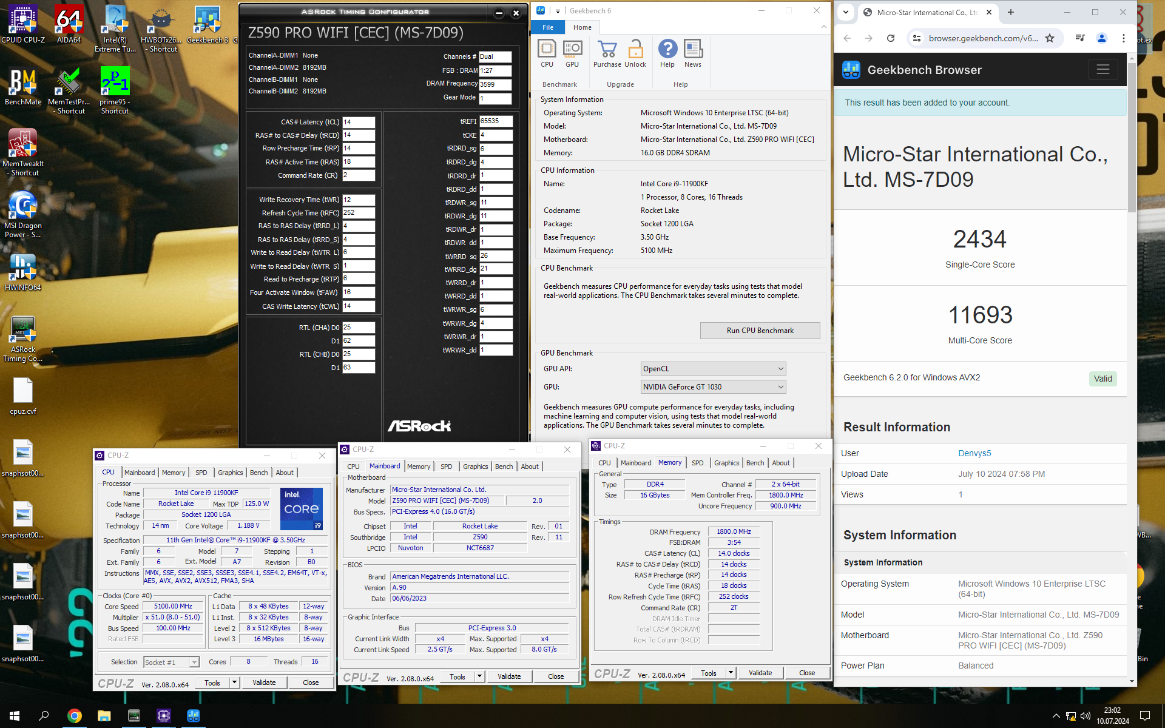The height and width of the screenshot is (728, 1165).
Task: Open the MemTestPro shortcut icon
Action: (x=69, y=90)
